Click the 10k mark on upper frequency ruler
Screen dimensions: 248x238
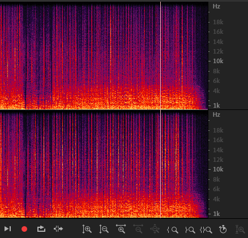point(218,61)
